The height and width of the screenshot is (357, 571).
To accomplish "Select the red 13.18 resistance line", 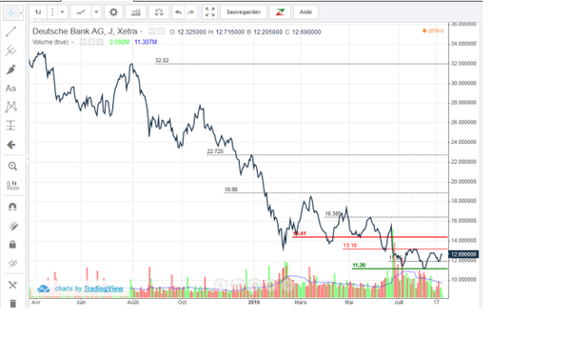I will pos(395,248).
